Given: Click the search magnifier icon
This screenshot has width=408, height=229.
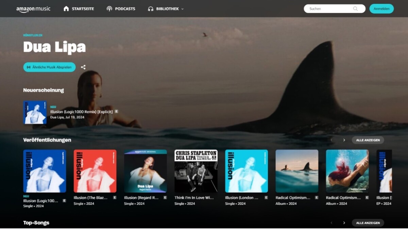Looking at the screenshot, I should [x=355, y=8].
